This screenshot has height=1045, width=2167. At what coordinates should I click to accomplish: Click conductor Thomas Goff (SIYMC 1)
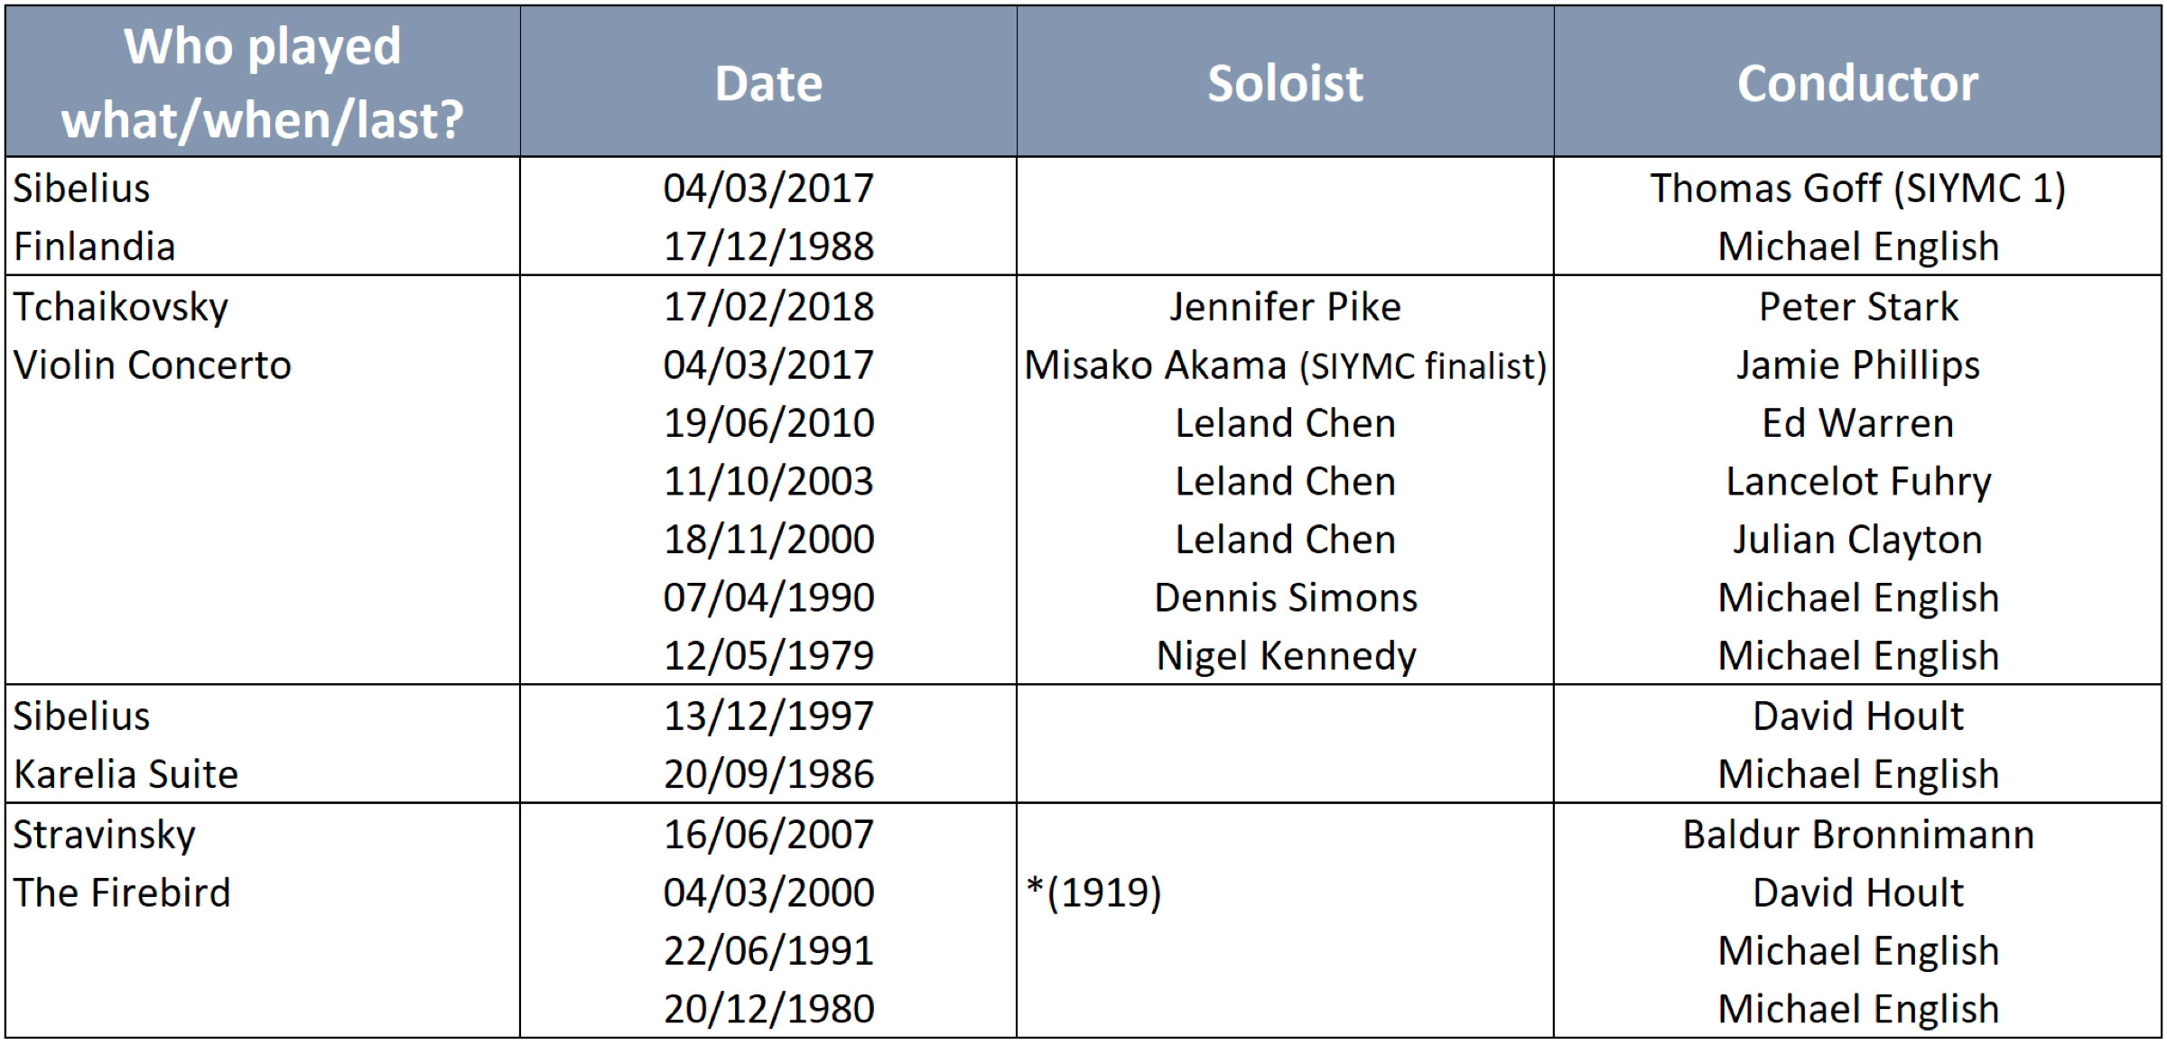(1857, 189)
